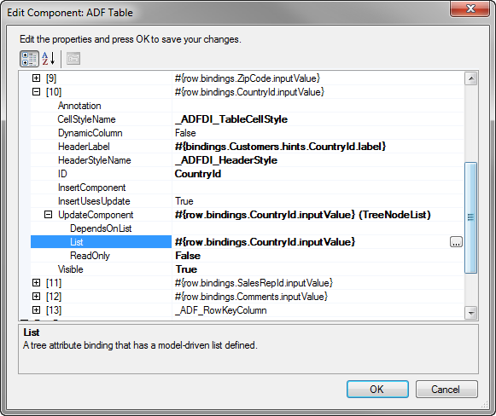
Task: Click the _ADFDI_TableCellStyle value
Action: click(231, 119)
